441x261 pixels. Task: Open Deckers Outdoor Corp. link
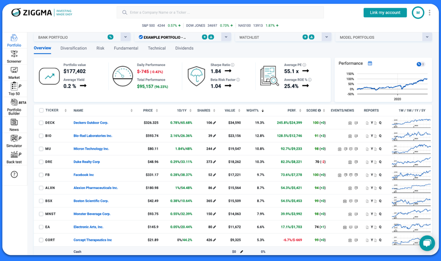(x=91, y=123)
